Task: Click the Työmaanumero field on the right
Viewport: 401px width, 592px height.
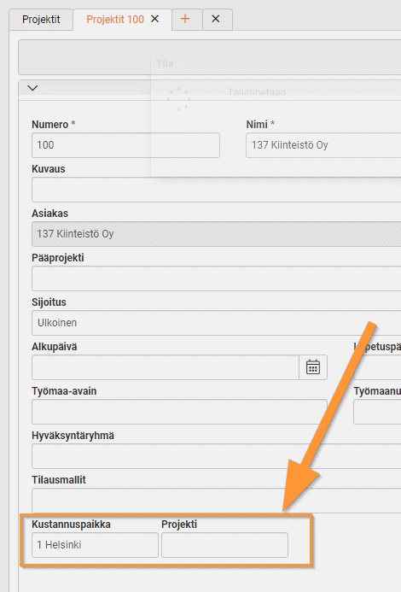Action: [x=377, y=412]
